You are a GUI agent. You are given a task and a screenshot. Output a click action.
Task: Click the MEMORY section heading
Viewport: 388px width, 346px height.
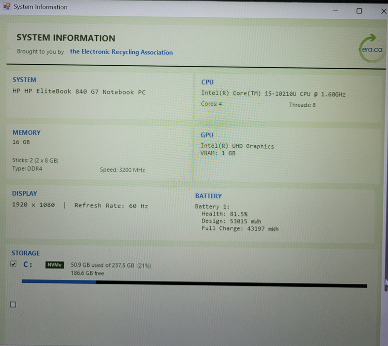tap(27, 132)
